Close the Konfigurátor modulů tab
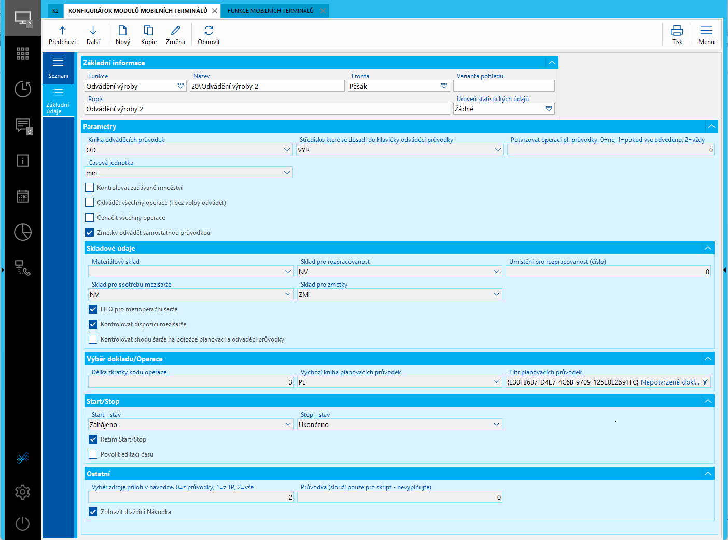The height and width of the screenshot is (540, 728). [215, 11]
